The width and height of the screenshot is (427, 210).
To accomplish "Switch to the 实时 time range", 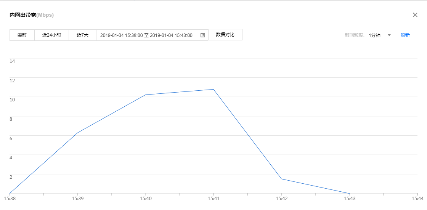I will (x=22, y=35).
